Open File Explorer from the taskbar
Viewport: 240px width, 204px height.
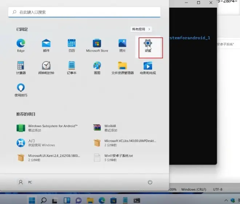tap(90, 200)
